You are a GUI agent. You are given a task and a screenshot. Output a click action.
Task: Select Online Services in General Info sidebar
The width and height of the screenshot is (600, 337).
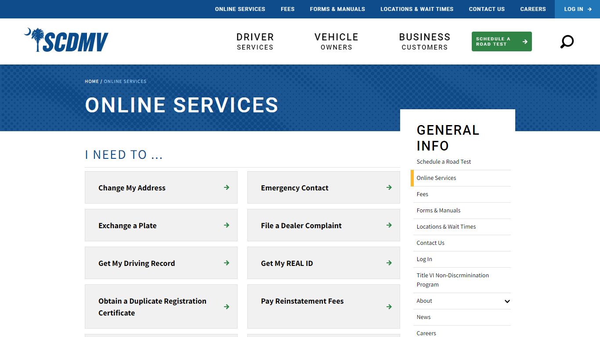[436, 178]
